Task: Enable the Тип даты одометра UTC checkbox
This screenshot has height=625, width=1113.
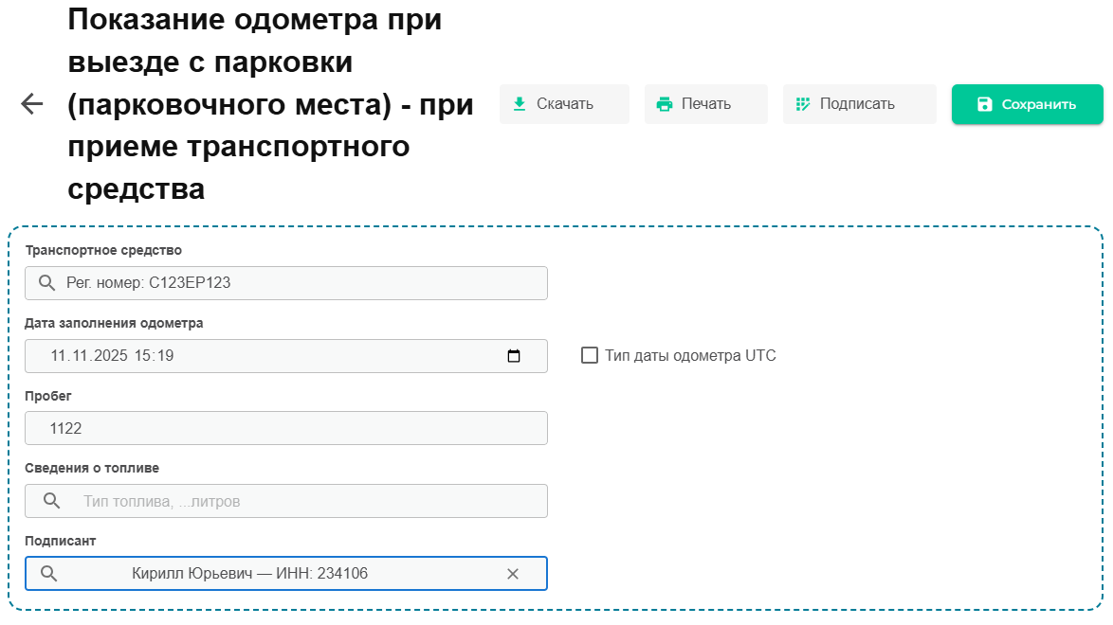Action: pyautogui.click(x=590, y=356)
